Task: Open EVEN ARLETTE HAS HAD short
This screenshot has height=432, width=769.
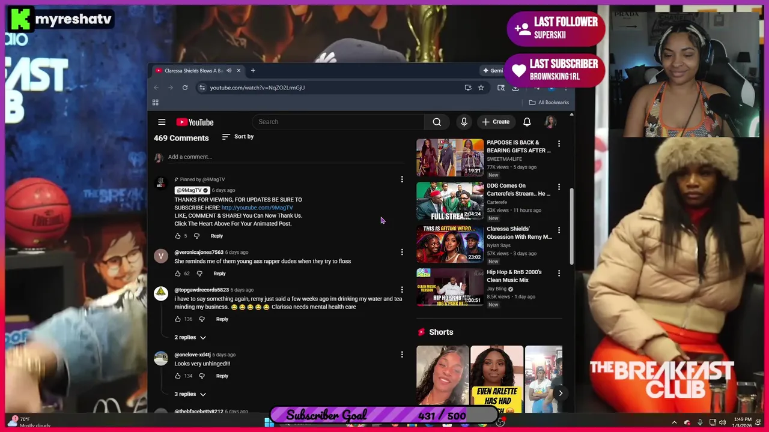Action: 497,378
